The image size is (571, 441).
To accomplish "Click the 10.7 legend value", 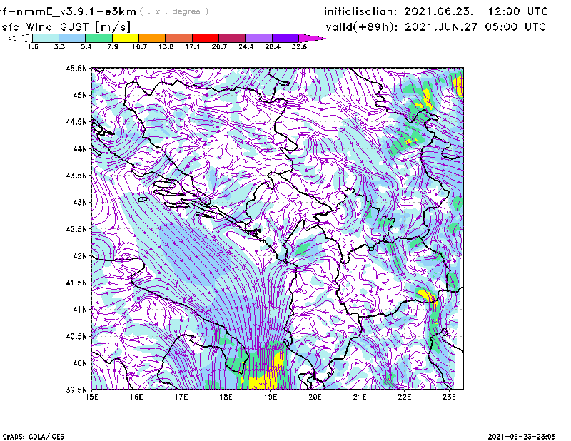I will (x=139, y=46).
